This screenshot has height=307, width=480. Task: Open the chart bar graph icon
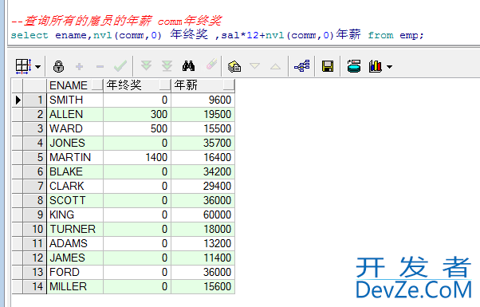pos(376,66)
